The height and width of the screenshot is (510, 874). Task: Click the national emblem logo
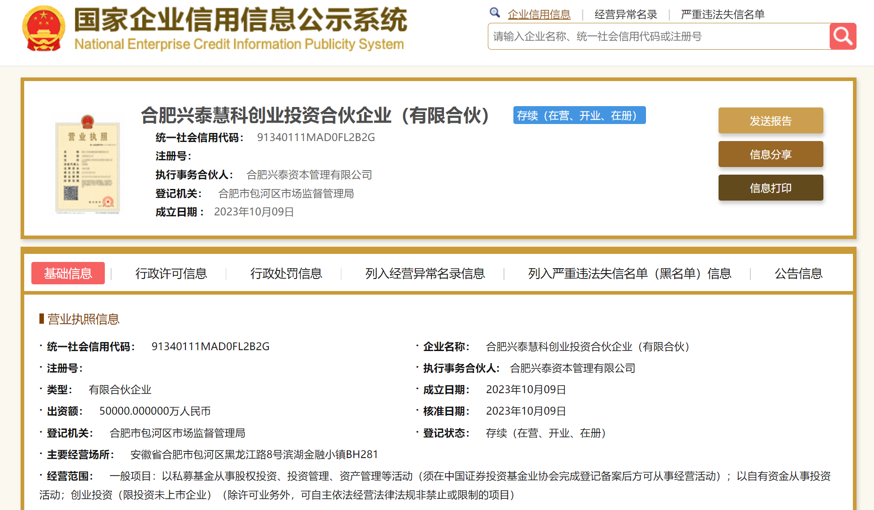(43, 29)
